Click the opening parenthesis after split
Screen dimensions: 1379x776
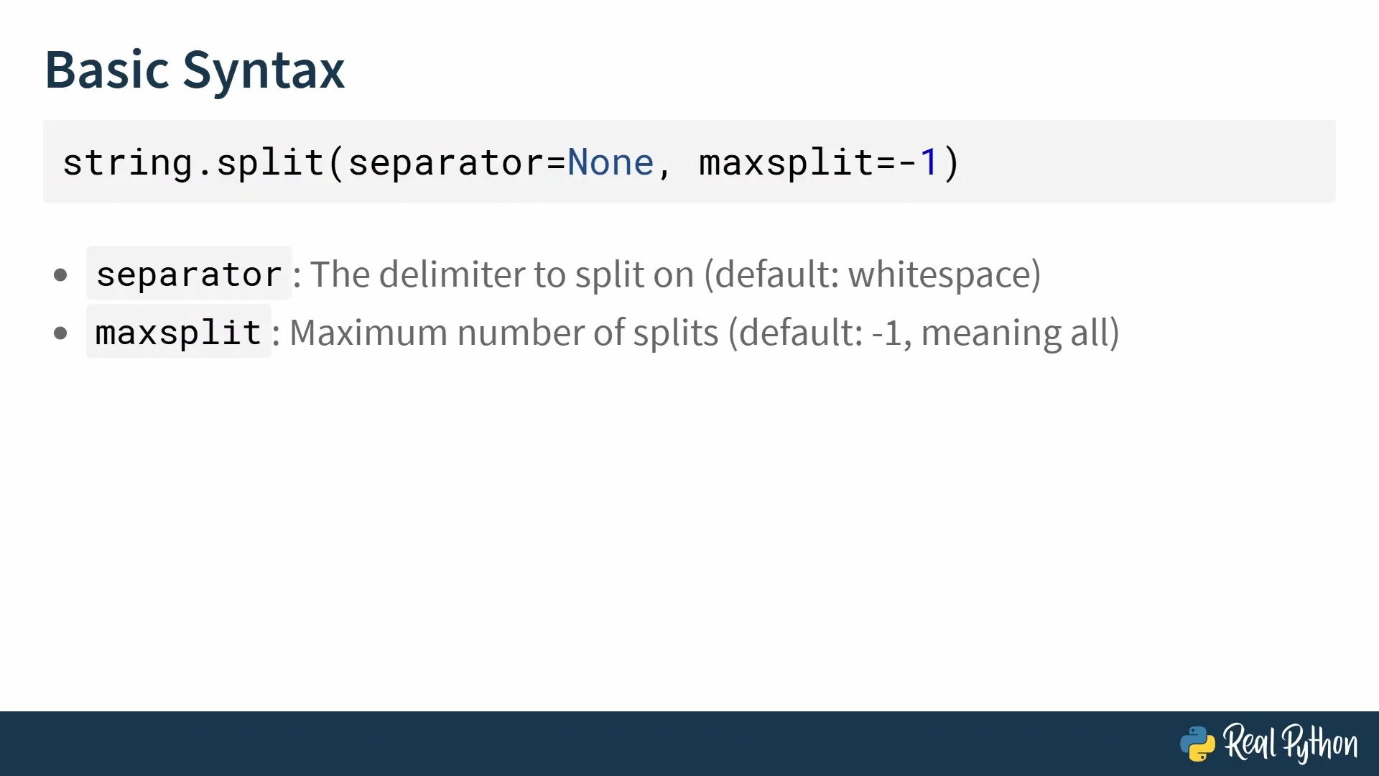pyautogui.click(x=336, y=162)
